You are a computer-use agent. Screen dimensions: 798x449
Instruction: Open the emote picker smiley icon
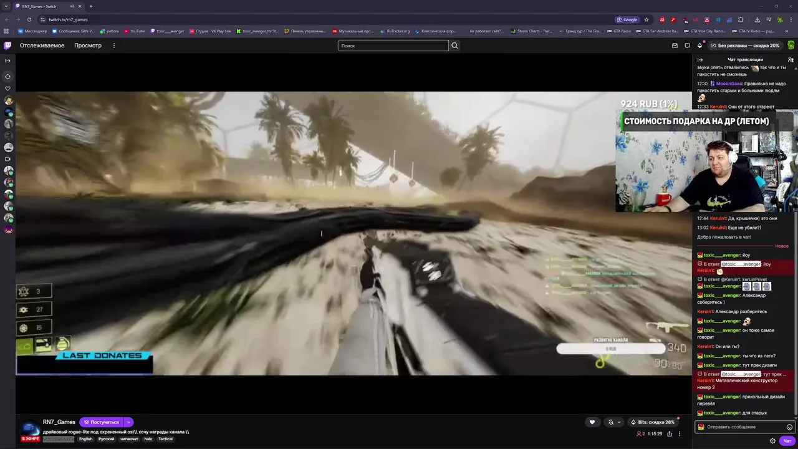789,427
